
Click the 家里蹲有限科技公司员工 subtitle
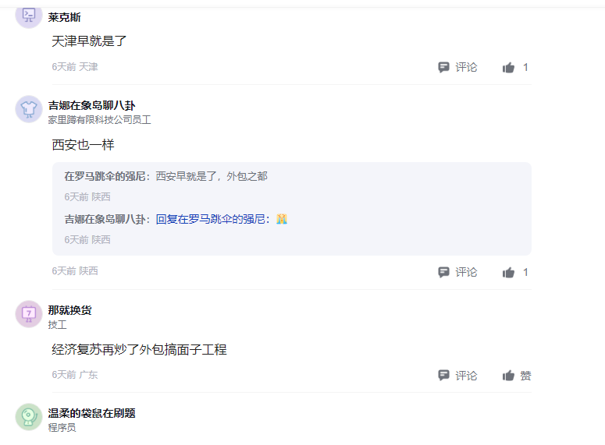[99, 120]
